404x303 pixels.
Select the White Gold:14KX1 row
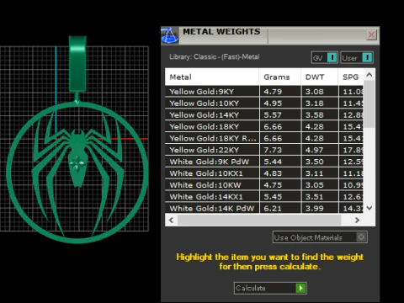click(264, 197)
